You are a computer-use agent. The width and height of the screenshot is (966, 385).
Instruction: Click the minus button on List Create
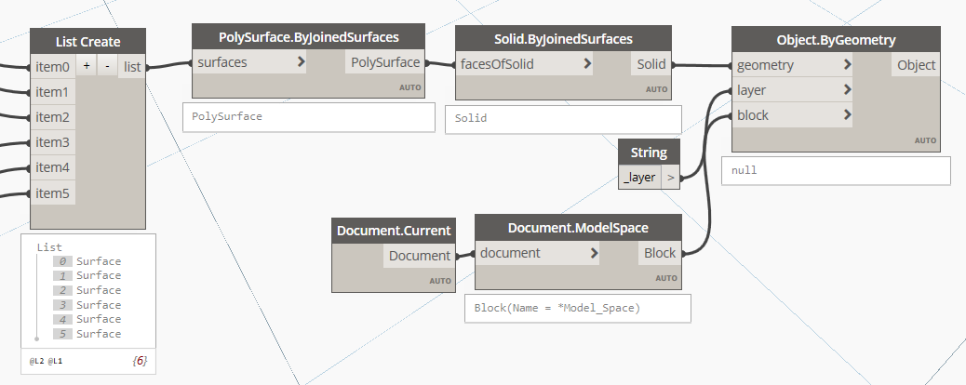point(107,67)
